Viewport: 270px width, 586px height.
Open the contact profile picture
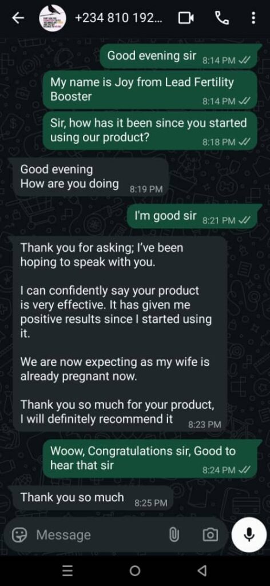[x=53, y=18]
